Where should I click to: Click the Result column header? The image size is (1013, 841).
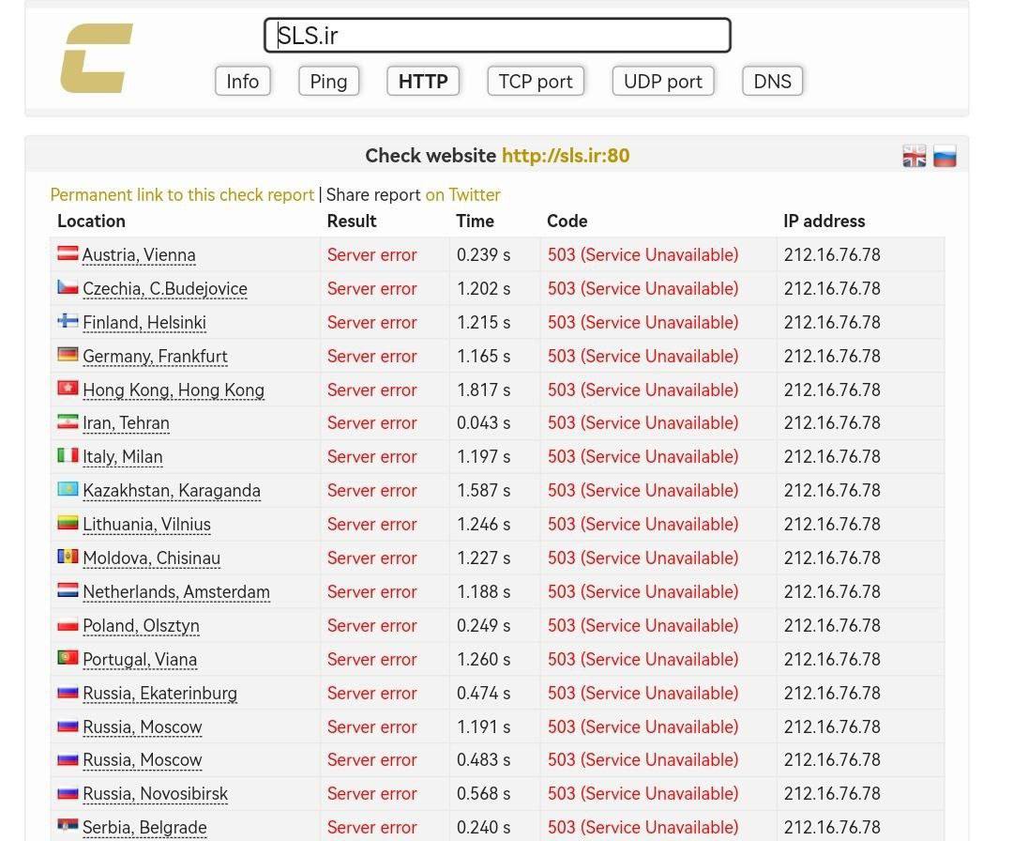click(352, 222)
